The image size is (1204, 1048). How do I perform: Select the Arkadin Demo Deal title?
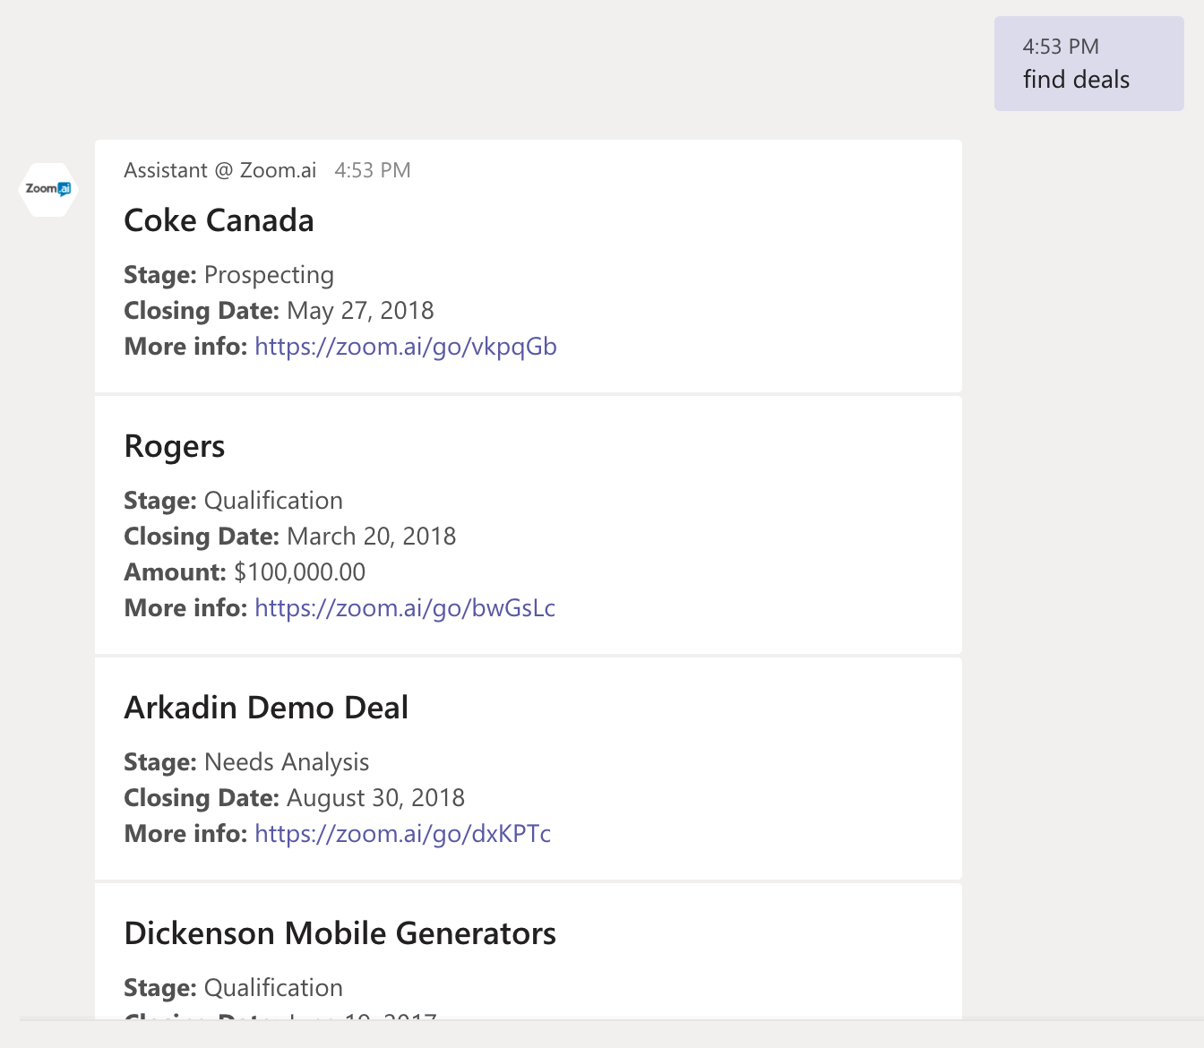[266, 708]
